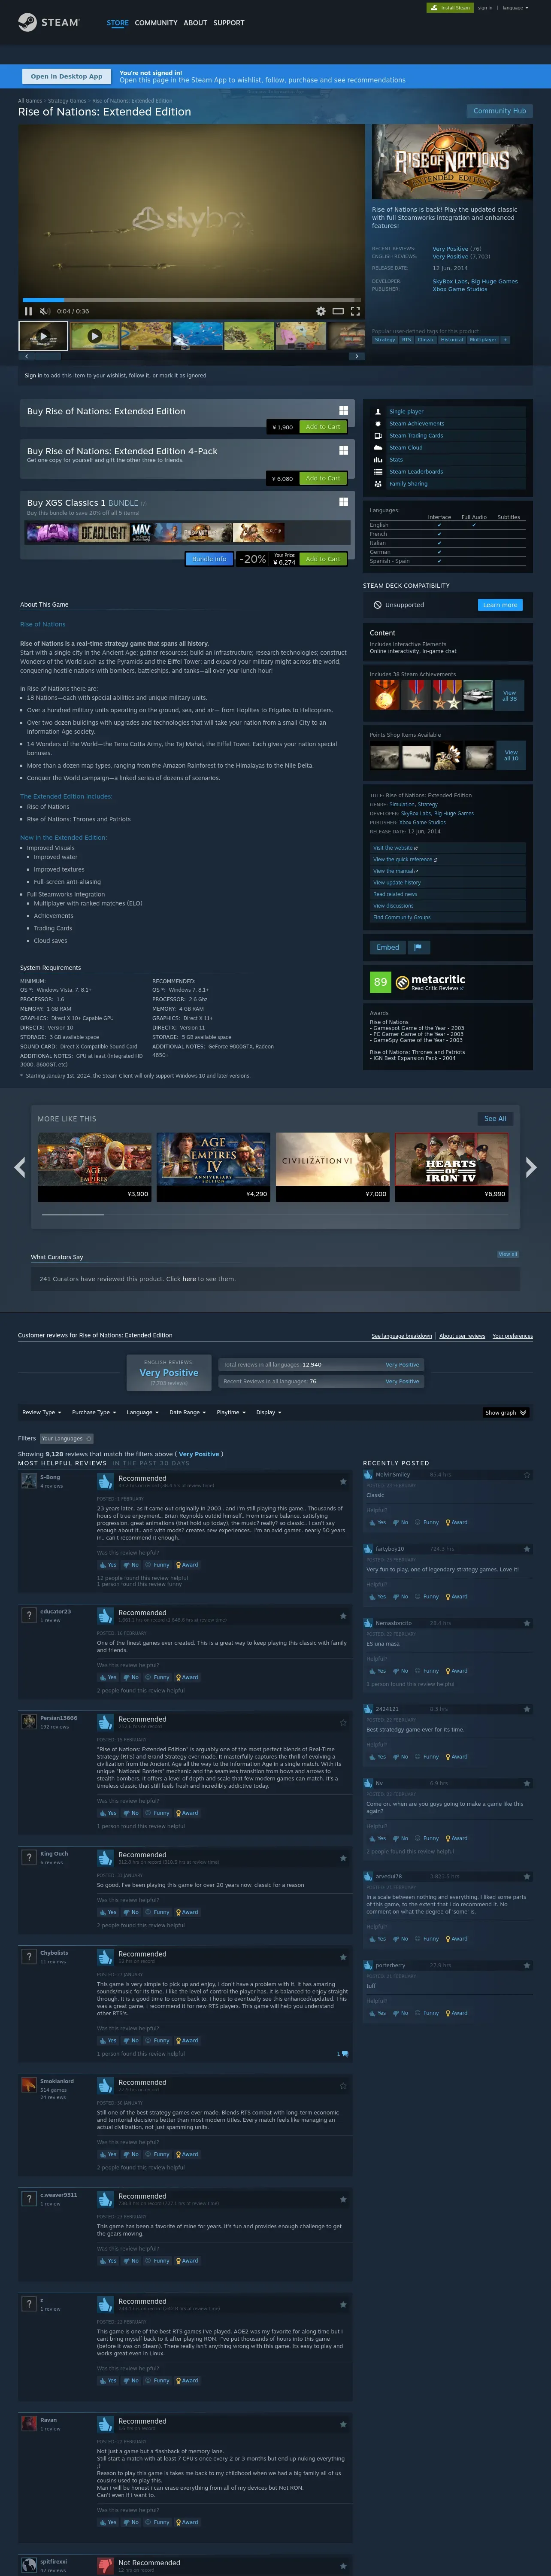Viewport: 551px width, 2576px height.
Task: Click the Steam Achievements feature icon
Action: coord(378,424)
